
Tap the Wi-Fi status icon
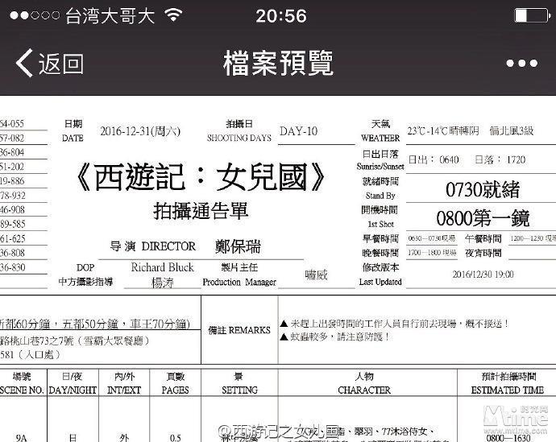172,15
